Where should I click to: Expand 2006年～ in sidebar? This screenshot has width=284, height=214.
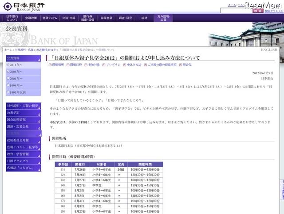tap(24, 72)
